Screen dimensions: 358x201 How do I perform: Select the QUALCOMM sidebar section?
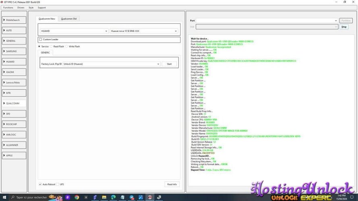coord(14,103)
